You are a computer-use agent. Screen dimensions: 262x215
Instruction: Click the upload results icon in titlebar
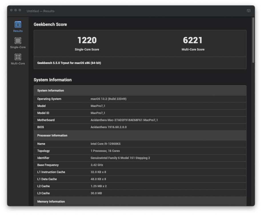point(249,11)
